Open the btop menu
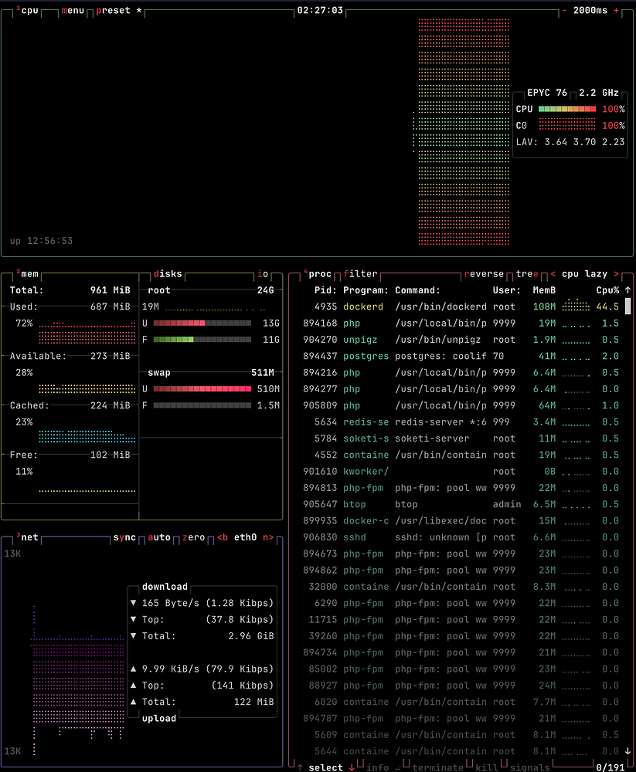The image size is (636, 772). click(73, 10)
